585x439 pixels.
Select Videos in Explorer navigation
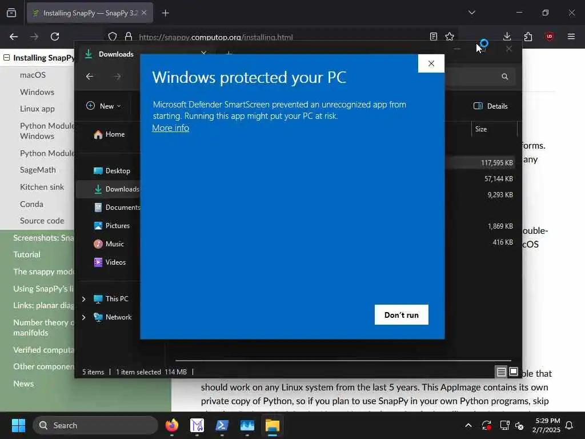tap(109, 262)
